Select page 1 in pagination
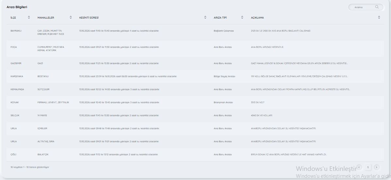This screenshot has width=391, height=180. (x=368, y=167)
